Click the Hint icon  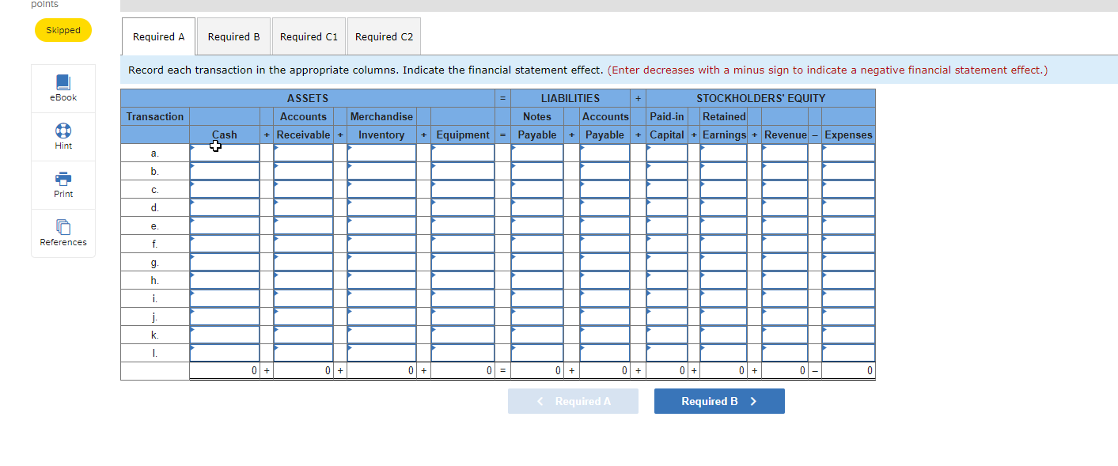click(63, 136)
